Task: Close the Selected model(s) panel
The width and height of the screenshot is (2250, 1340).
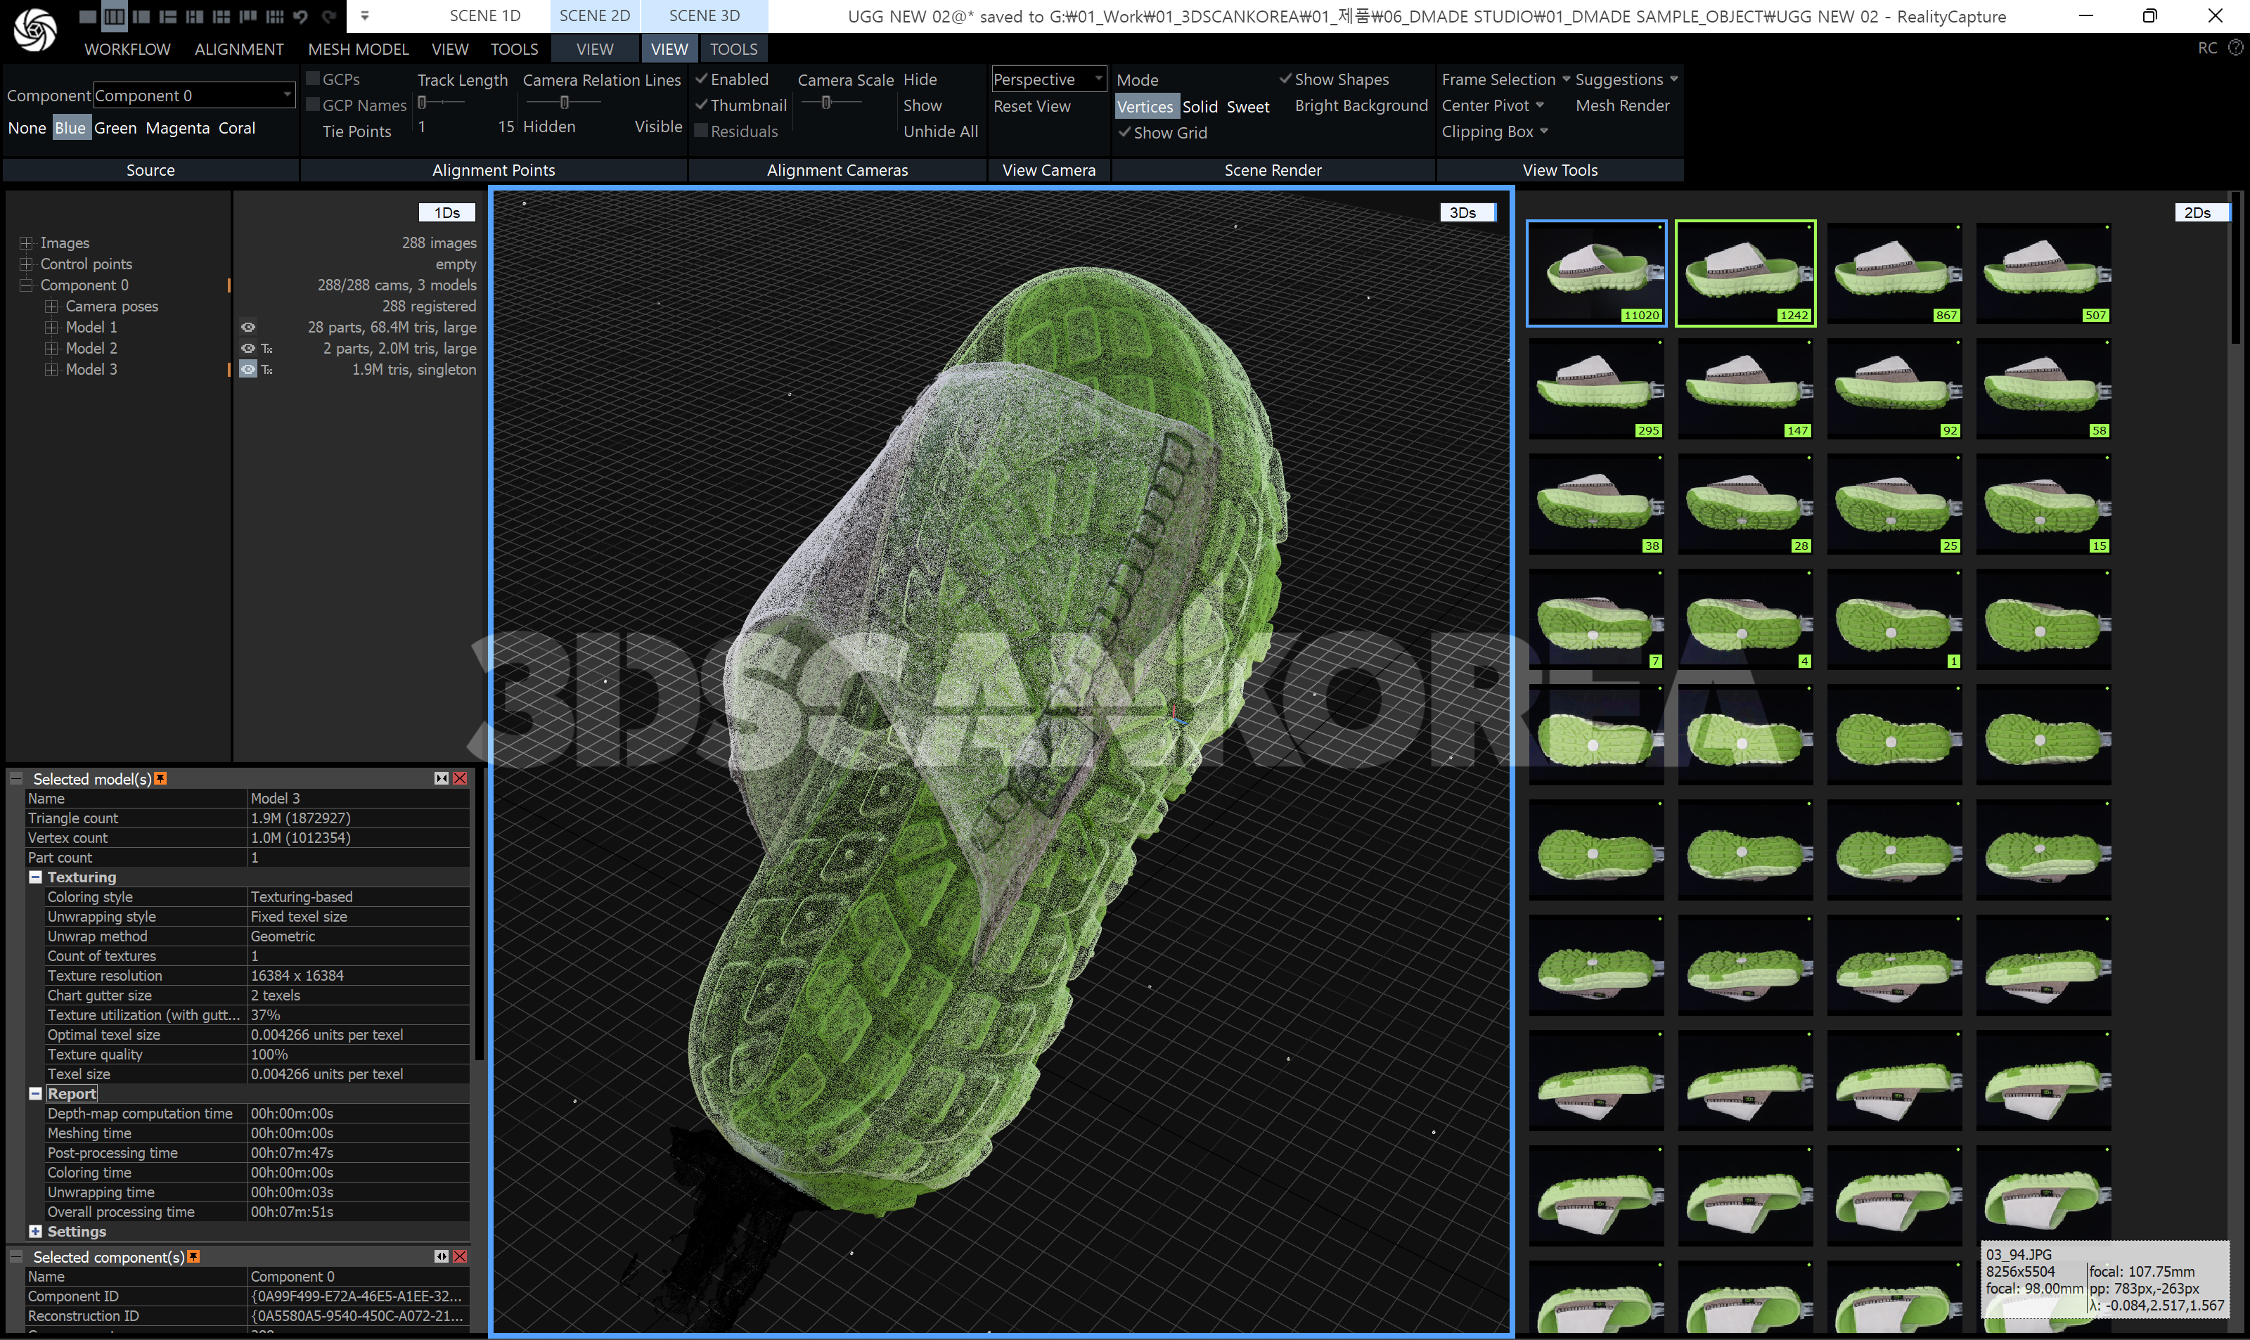Action: coord(461,778)
